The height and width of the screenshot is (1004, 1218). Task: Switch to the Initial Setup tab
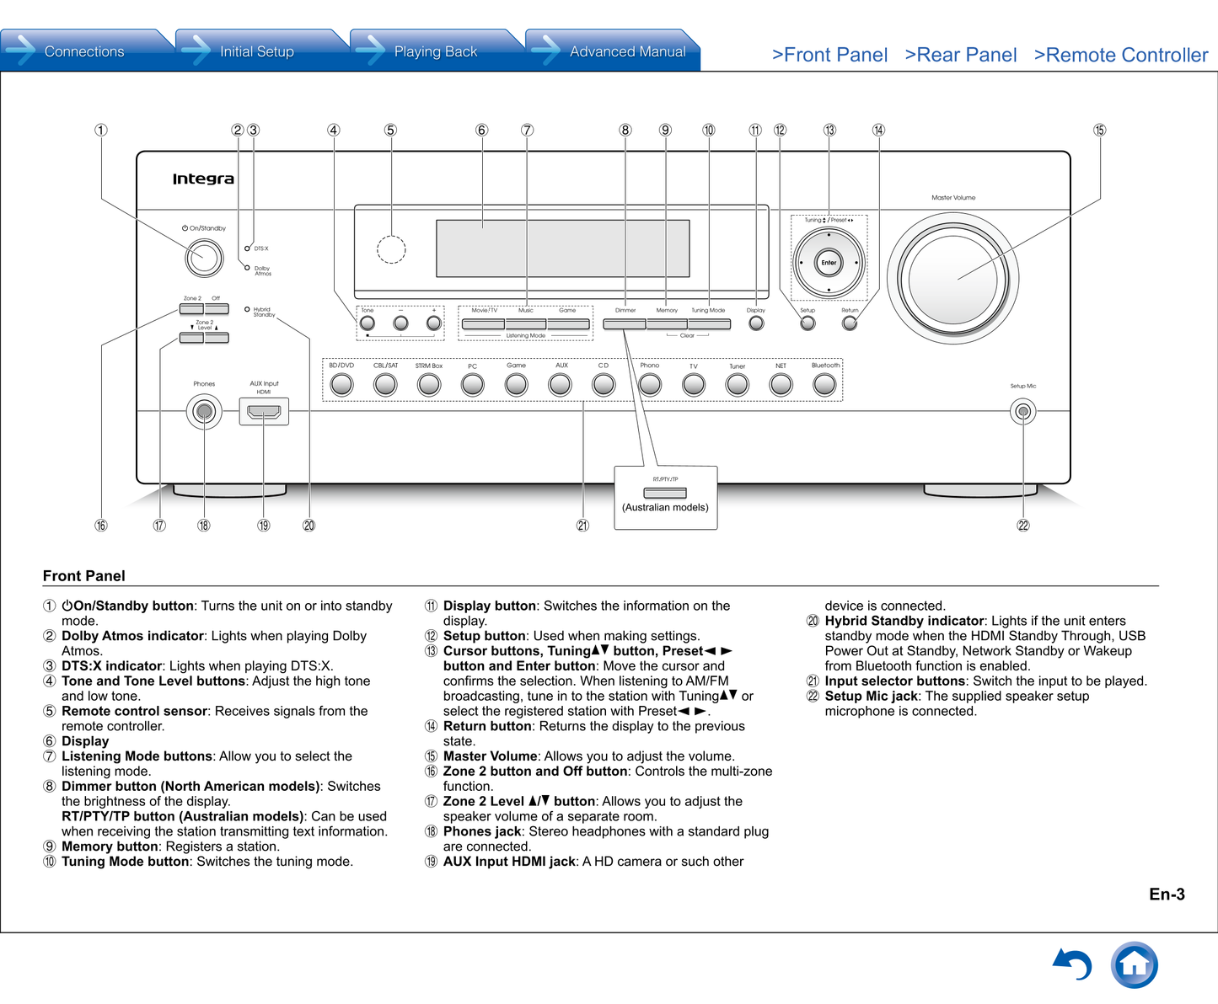tap(256, 51)
